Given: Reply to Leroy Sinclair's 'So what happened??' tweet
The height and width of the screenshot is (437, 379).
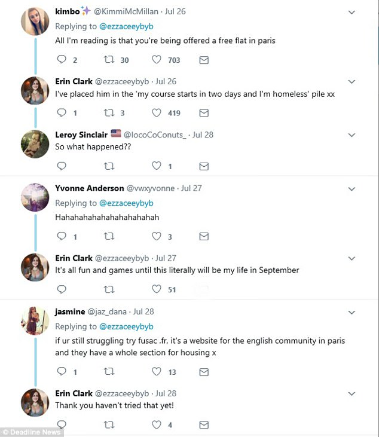Looking at the screenshot, I should 62,166.
